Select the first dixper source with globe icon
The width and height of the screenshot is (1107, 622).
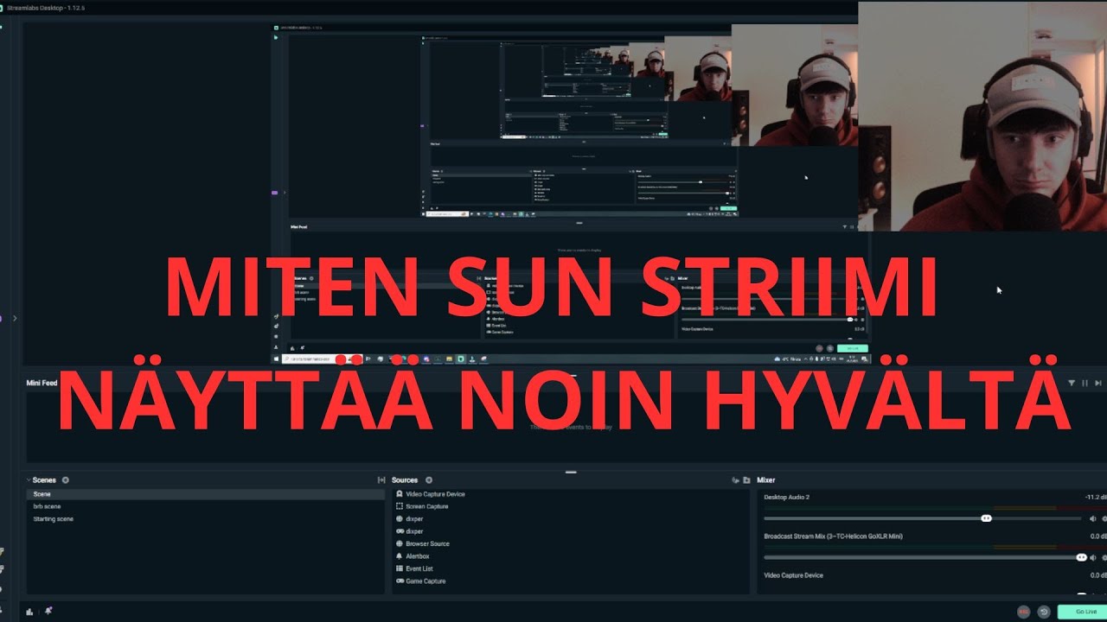[x=570, y=519]
